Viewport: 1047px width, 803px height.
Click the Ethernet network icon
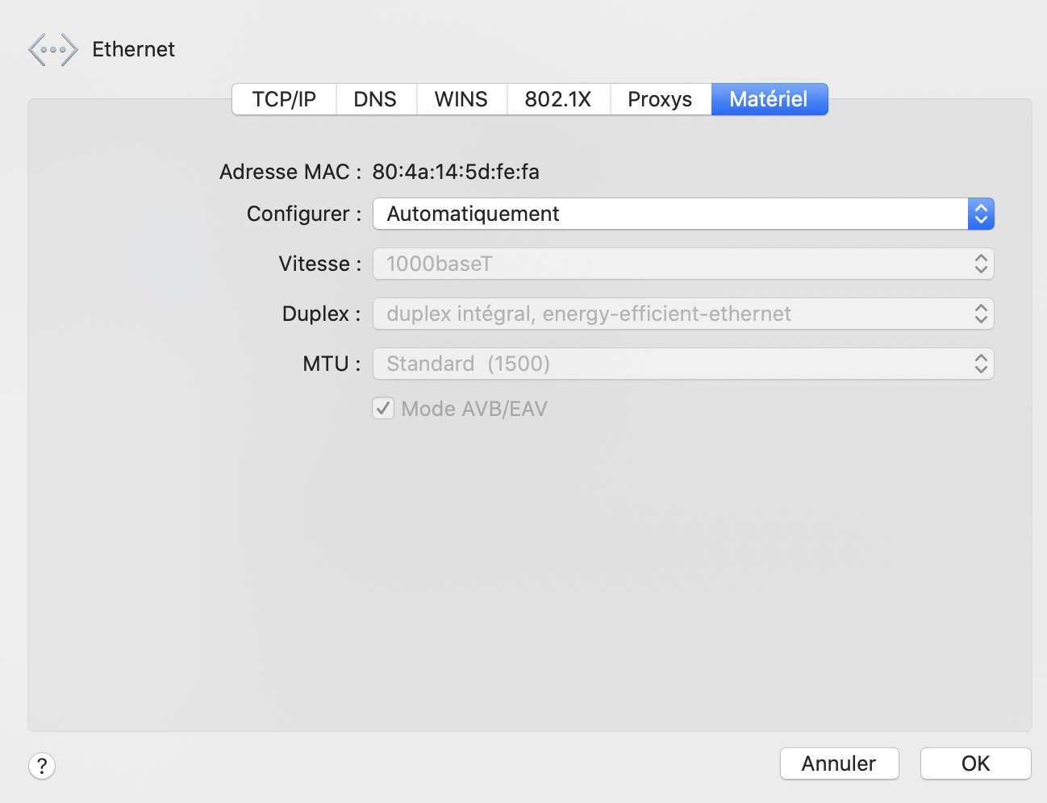(53, 50)
